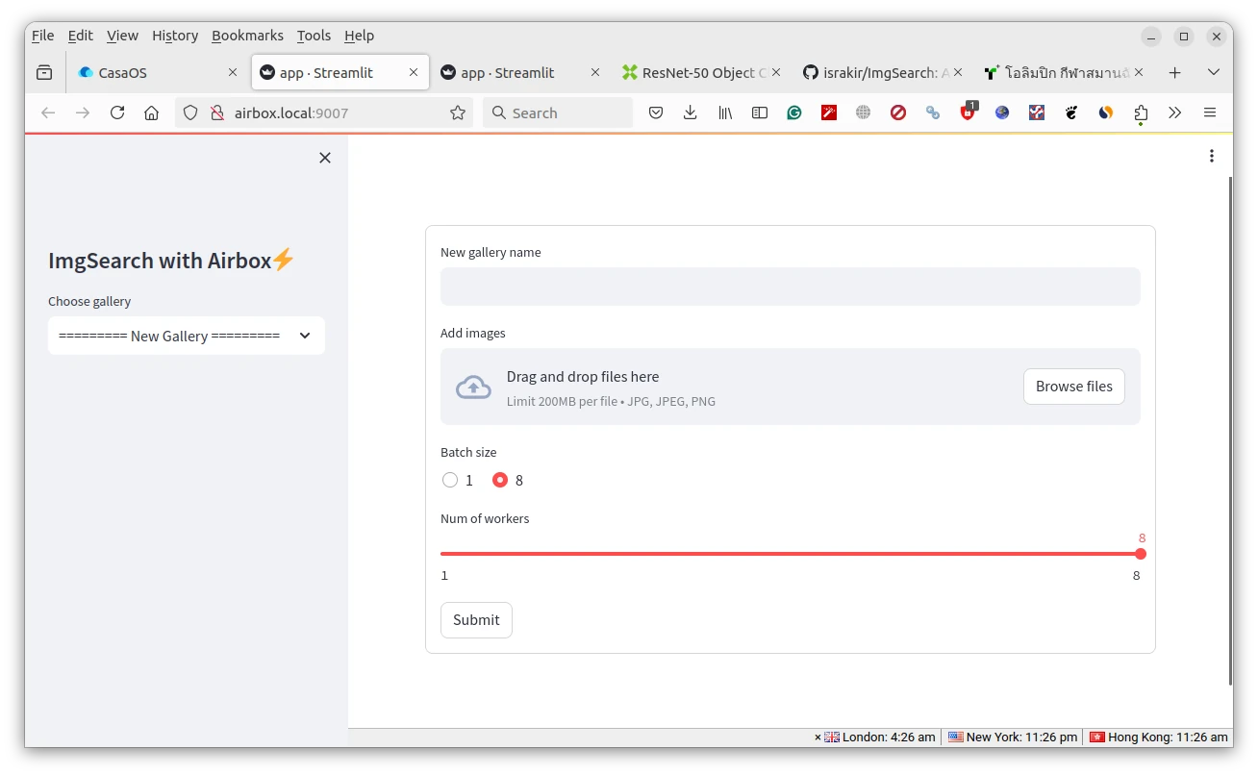The height and width of the screenshot is (775, 1258).
Task: Click the grey globe extension icon
Action: point(864,112)
